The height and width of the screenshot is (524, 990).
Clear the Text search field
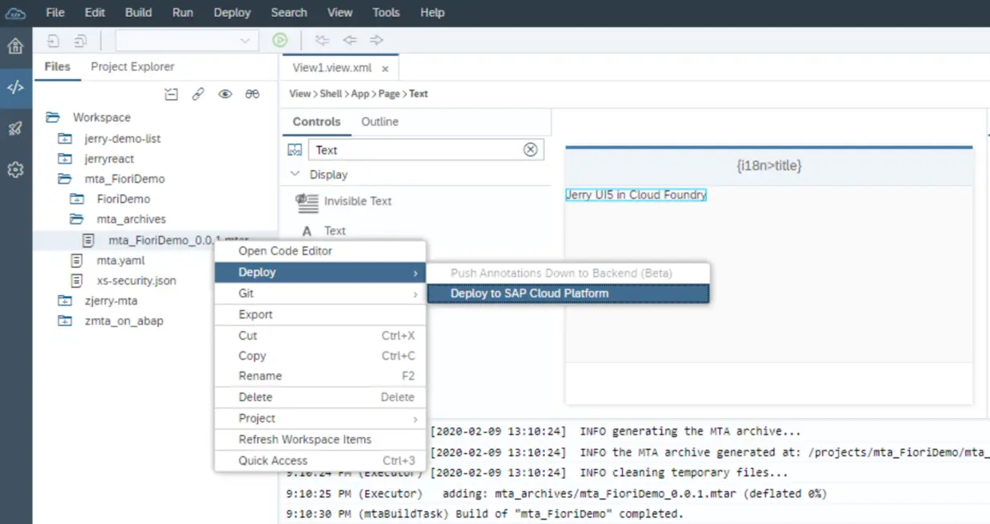click(530, 150)
